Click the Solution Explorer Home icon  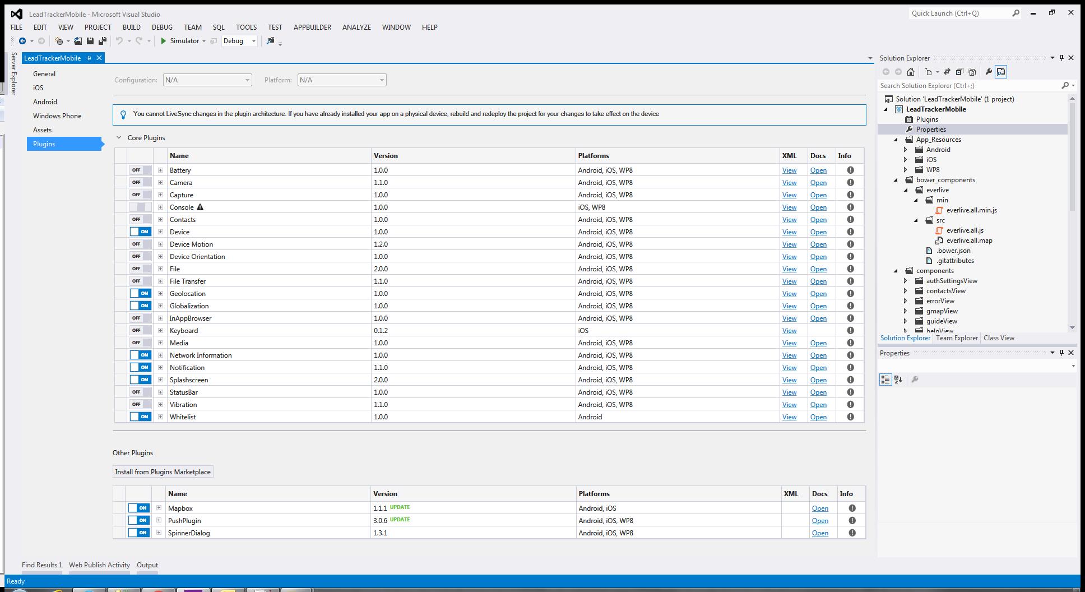click(911, 72)
